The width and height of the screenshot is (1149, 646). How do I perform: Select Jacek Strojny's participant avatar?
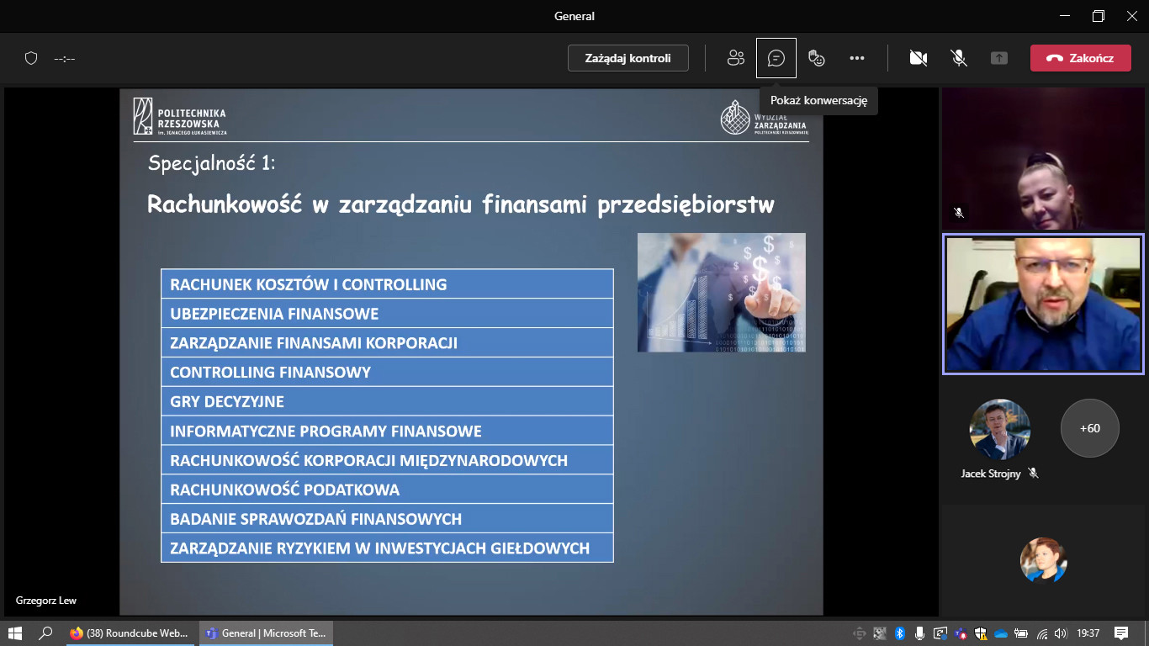(999, 429)
